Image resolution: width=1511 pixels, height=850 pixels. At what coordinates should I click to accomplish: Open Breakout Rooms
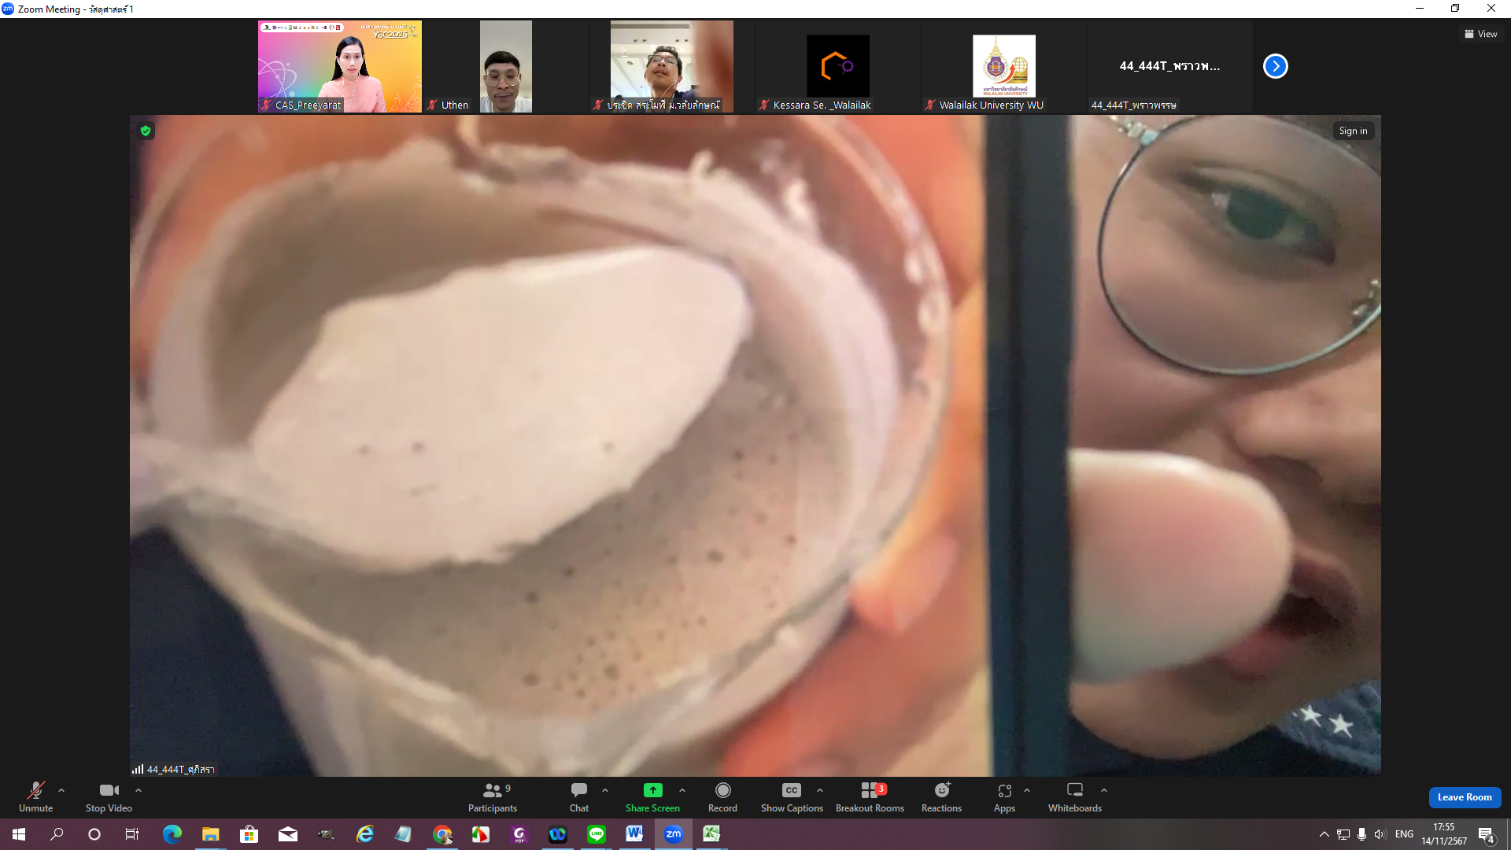(870, 796)
